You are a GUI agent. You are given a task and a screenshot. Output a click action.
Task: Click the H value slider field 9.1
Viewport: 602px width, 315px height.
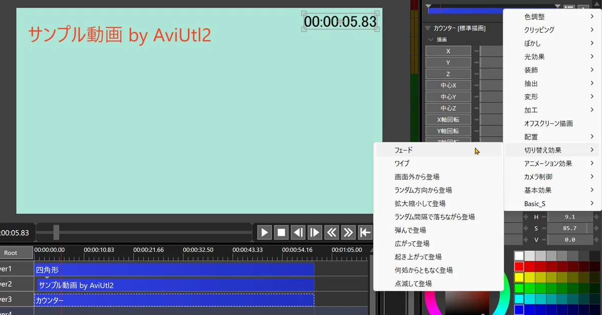point(569,217)
